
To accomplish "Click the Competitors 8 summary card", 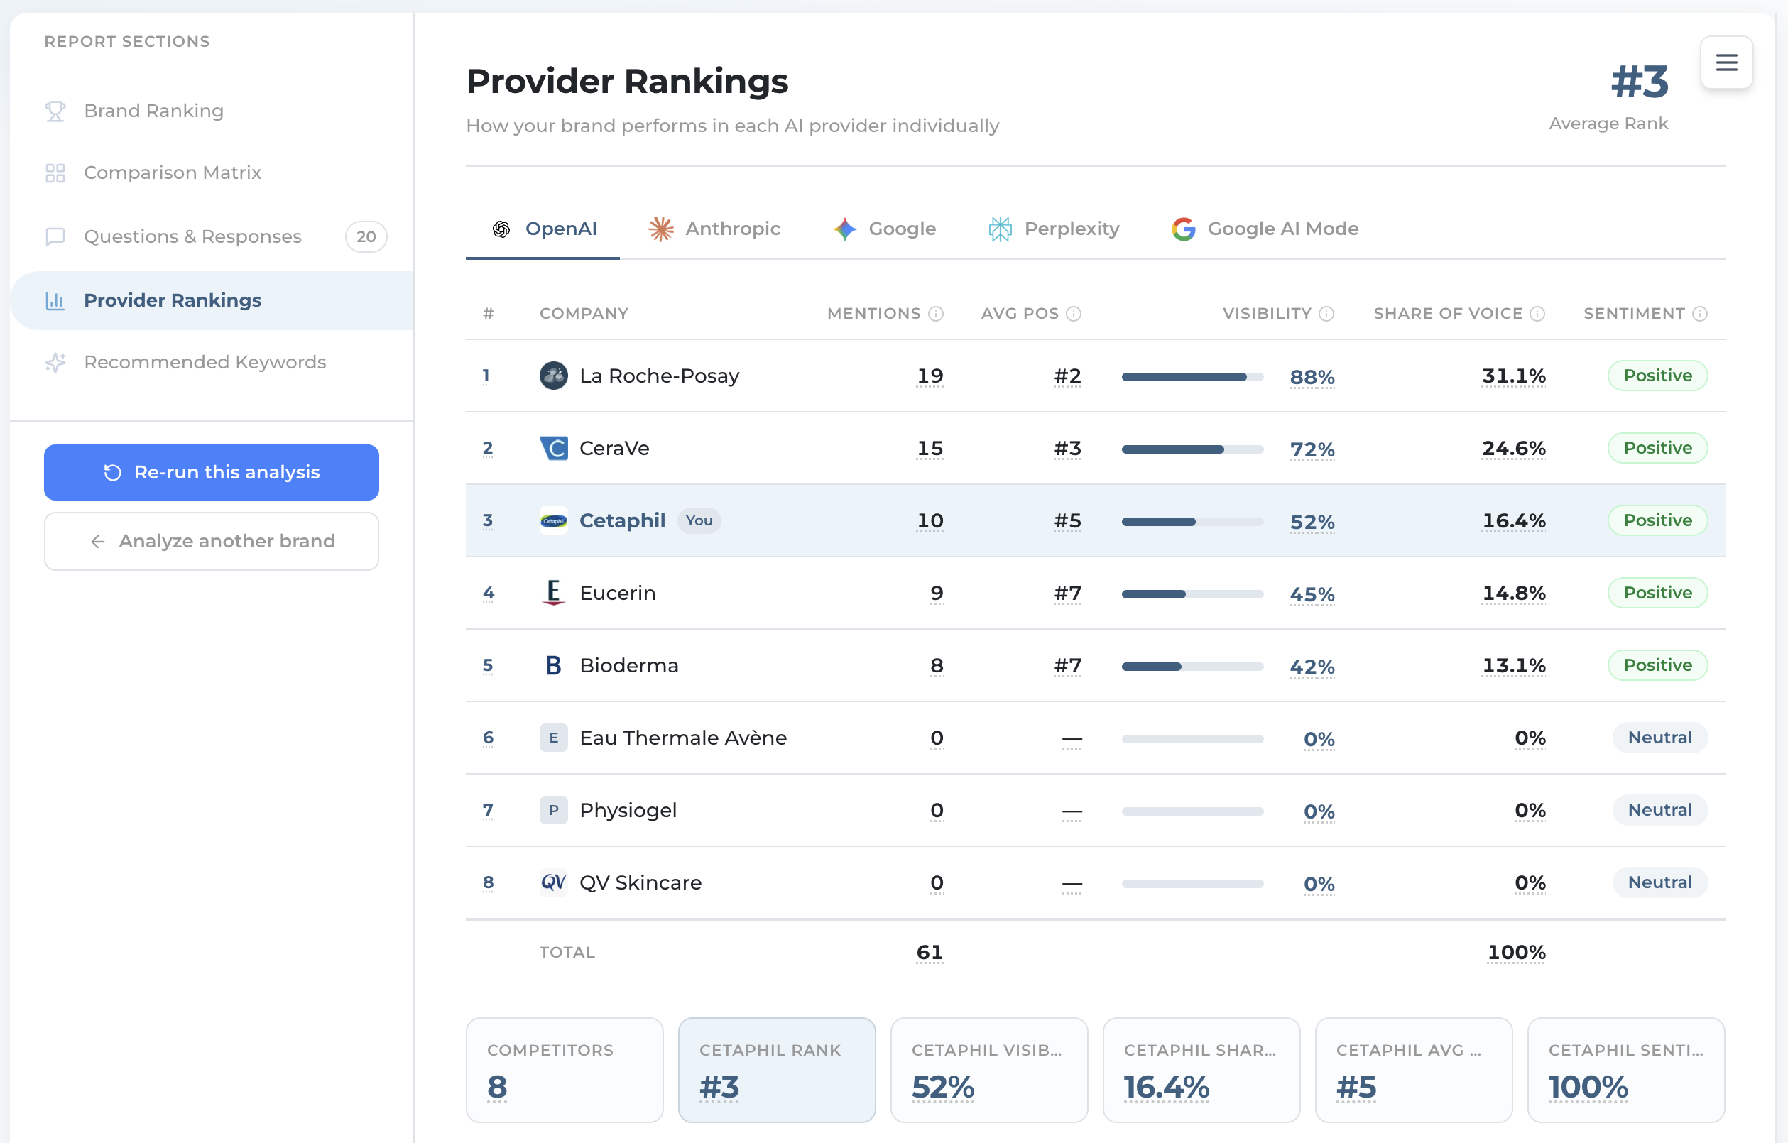I will coord(565,1071).
